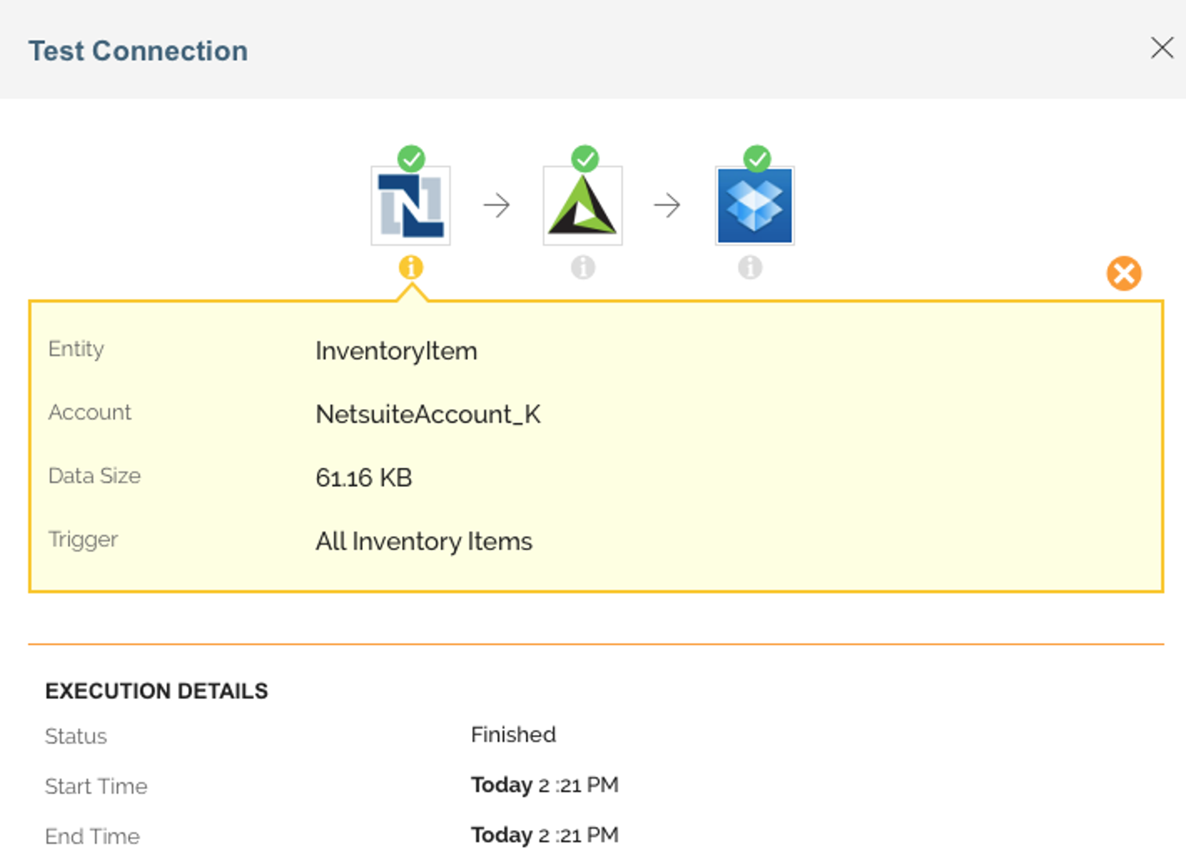Viewport: 1186px width, 862px height.
Task: Click the arrow pointing to Dropbox
Action: pyautogui.click(x=667, y=206)
